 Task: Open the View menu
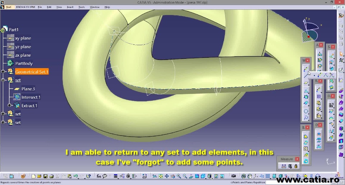59,7
